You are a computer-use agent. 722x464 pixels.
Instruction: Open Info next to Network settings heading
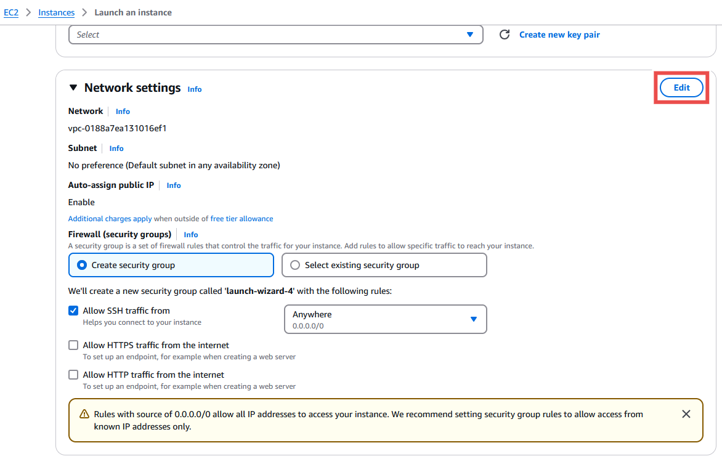click(195, 89)
